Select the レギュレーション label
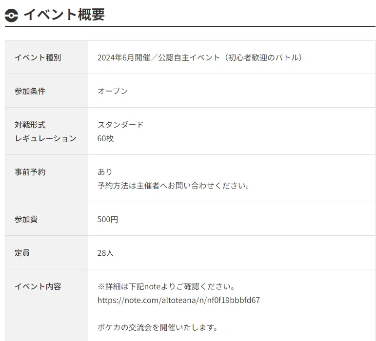376x341 pixels. [45, 138]
